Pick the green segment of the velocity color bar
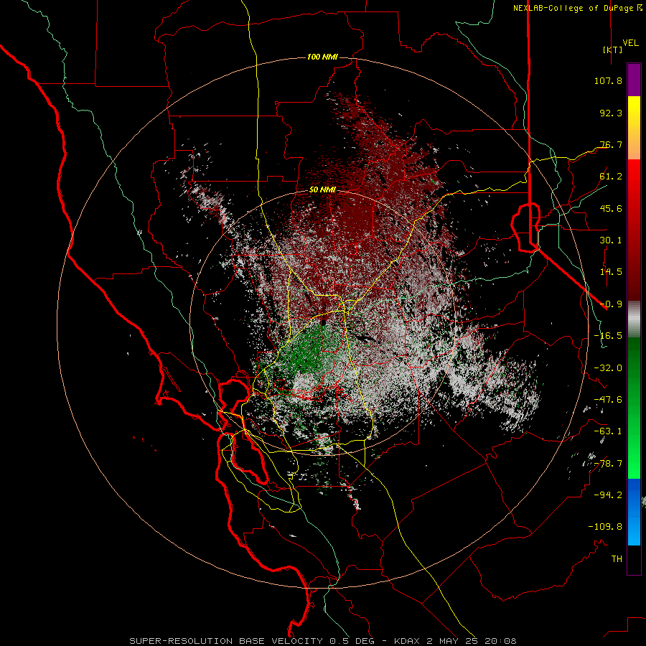Image resolution: width=646 pixels, height=646 pixels. point(634,408)
